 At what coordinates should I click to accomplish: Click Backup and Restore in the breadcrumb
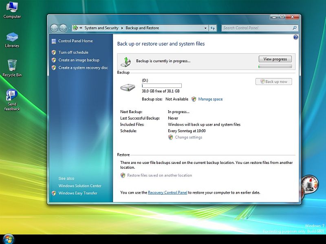point(142,28)
